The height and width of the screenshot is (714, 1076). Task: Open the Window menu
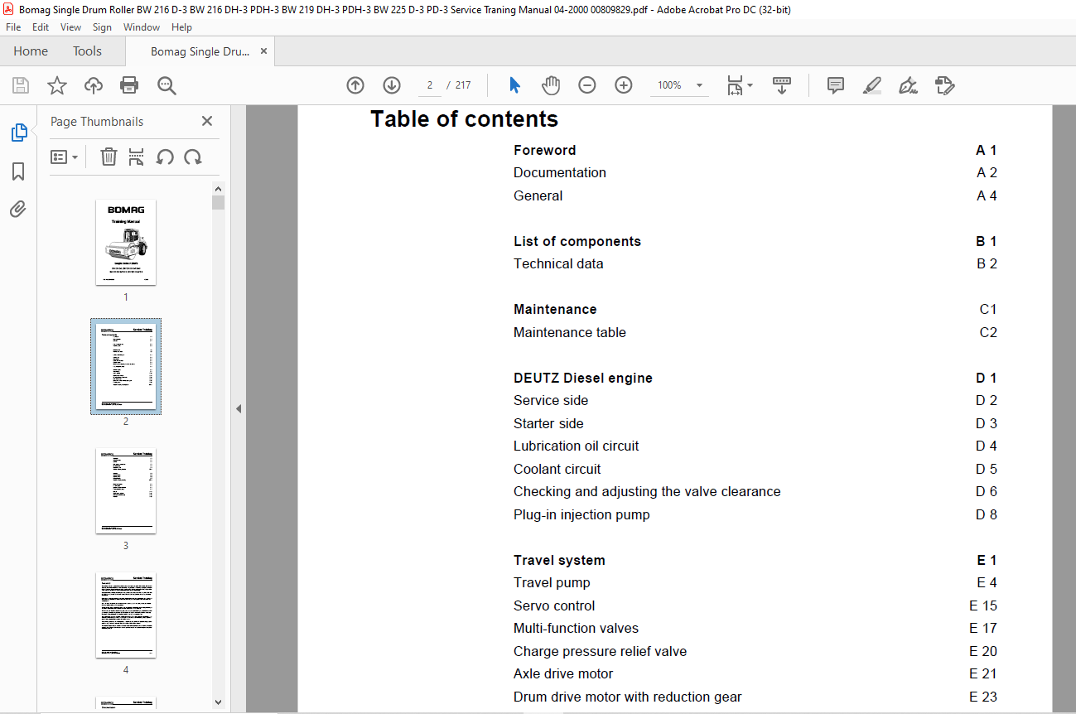[142, 27]
